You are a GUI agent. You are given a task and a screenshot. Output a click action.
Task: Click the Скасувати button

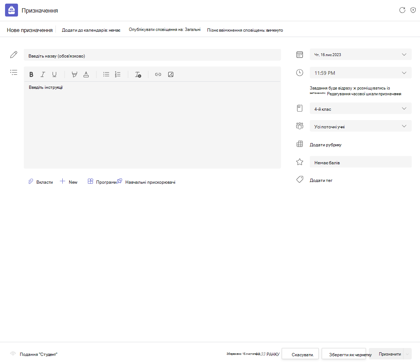tap(300, 354)
